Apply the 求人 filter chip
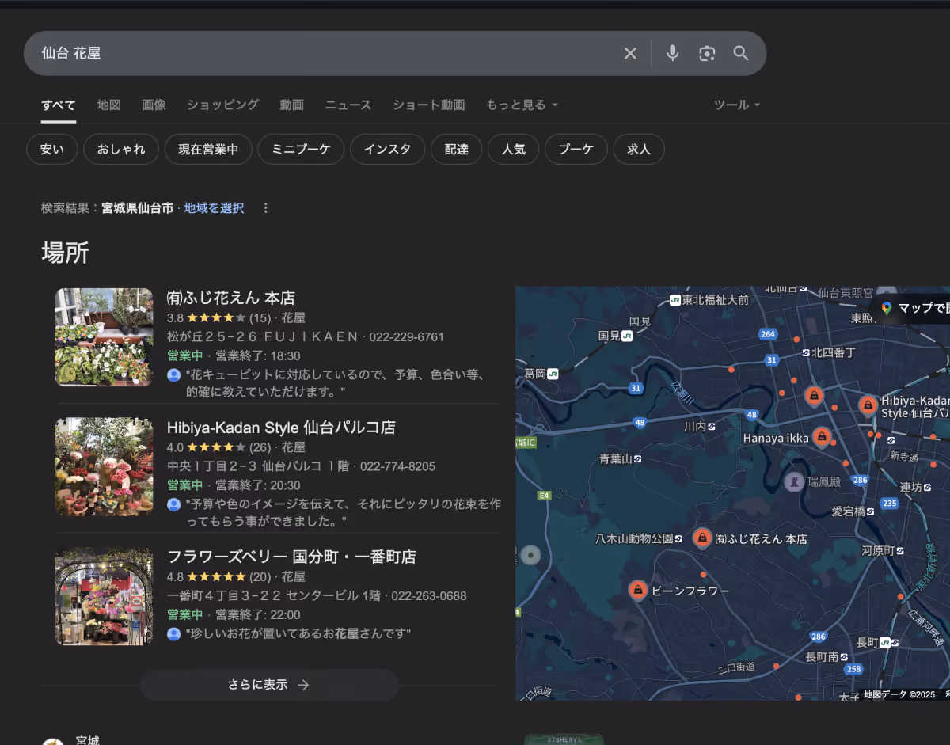 pos(639,149)
